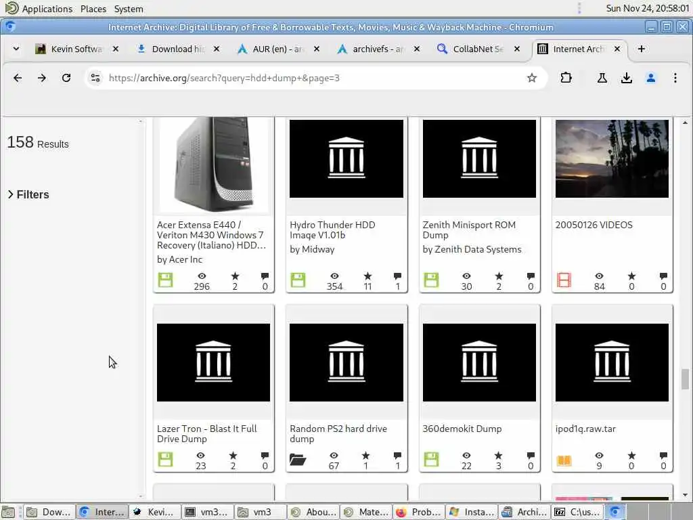Click the page vertical scrollbar thumb

(x=685, y=379)
